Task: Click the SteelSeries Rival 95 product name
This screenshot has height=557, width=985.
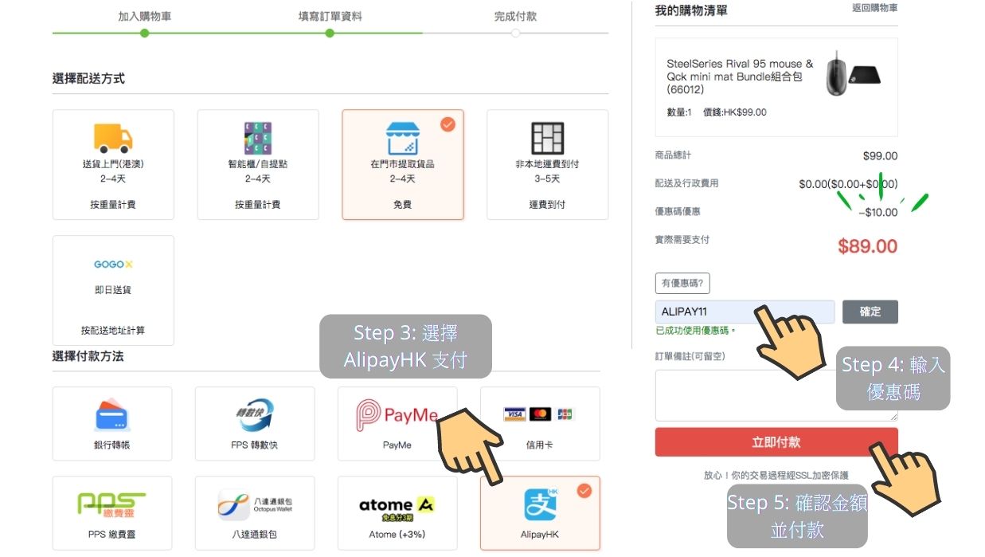Action: (x=740, y=76)
